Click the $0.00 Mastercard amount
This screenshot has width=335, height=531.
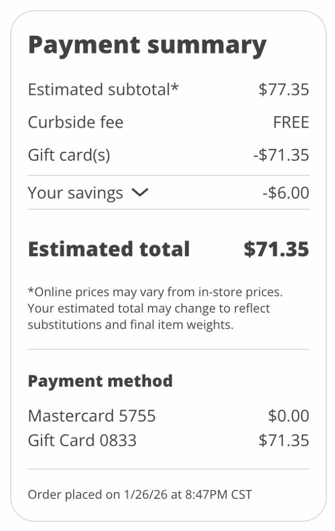click(x=288, y=416)
